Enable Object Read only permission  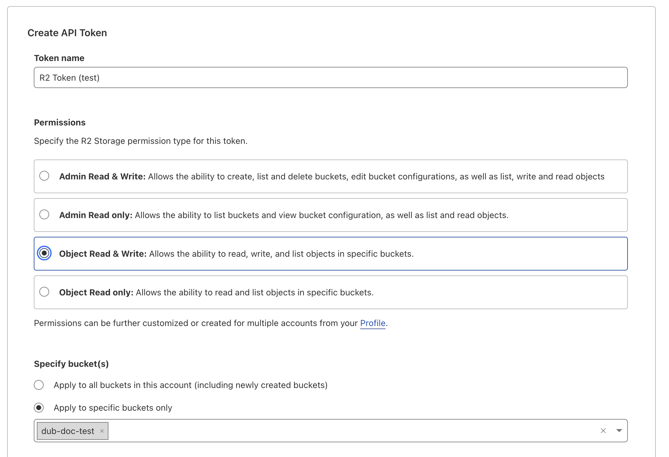point(45,292)
